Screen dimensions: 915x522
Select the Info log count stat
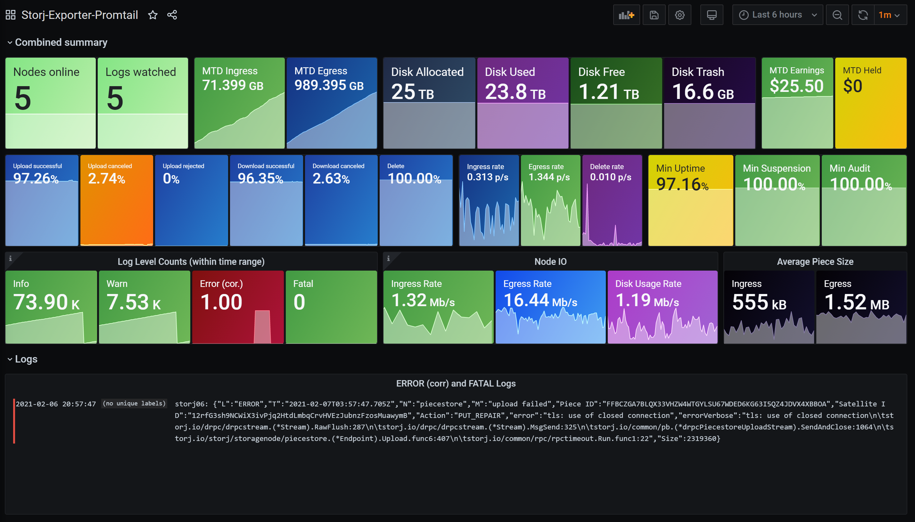coord(51,307)
